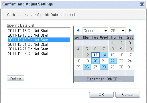The image size is (147, 103).
Task: Select 2011-12-21 Do Not Start entry
Action: 39,44
